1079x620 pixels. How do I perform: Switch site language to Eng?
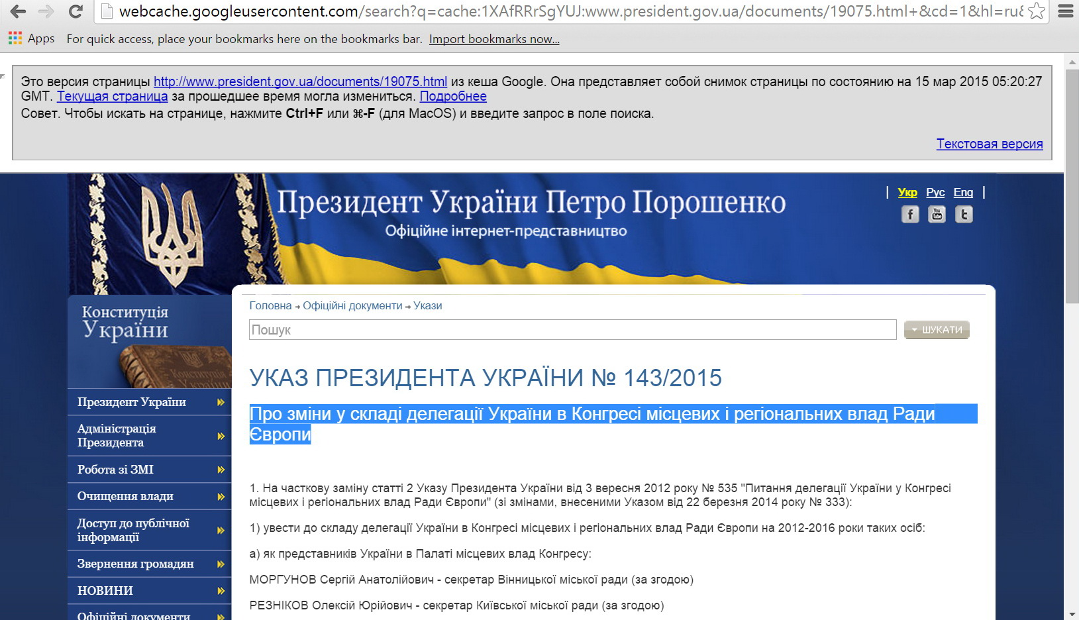tap(963, 192)
